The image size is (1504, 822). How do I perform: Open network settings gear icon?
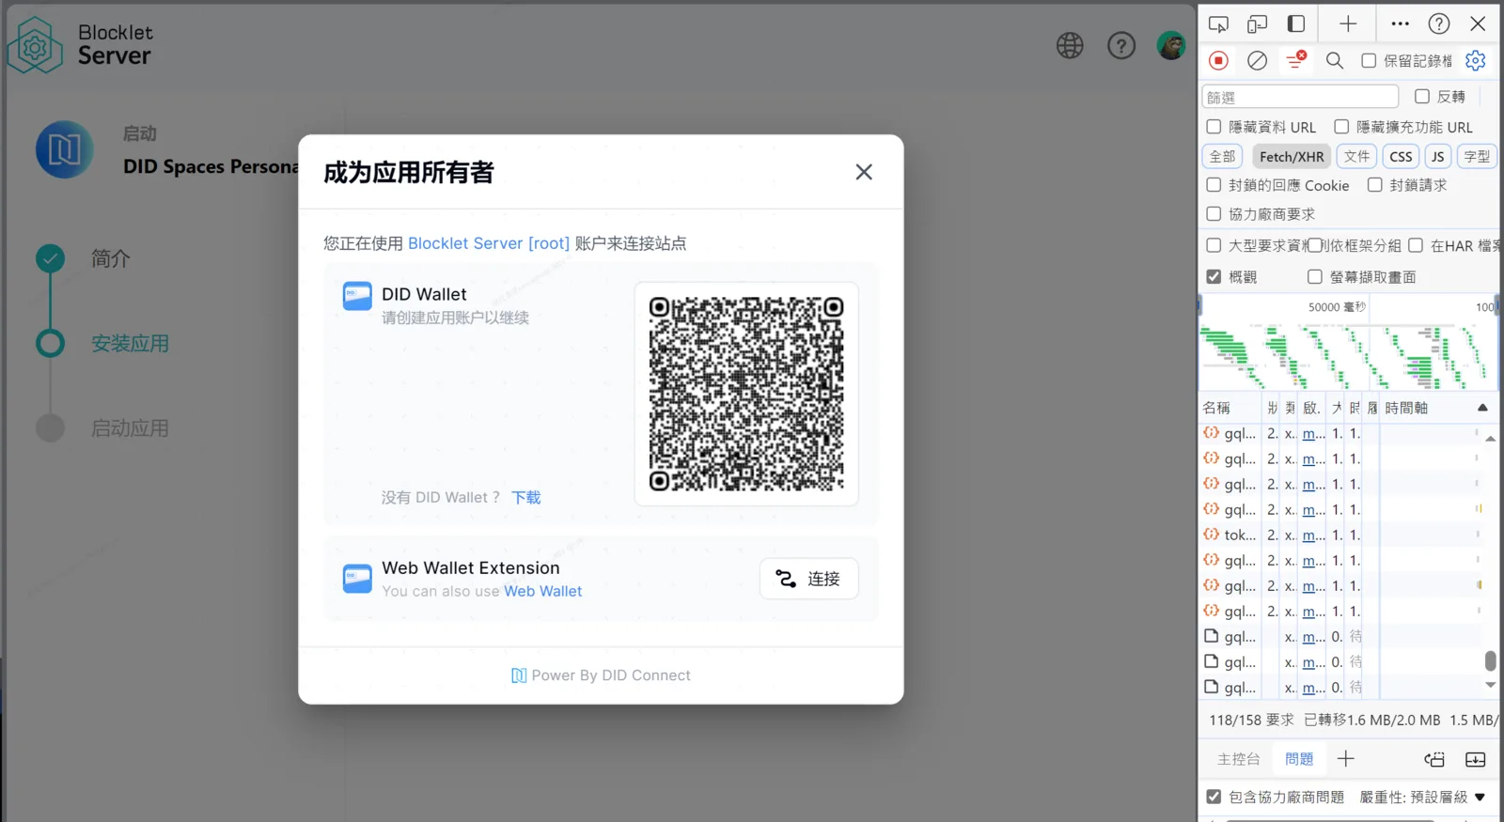pyautogui.click(x=1476, y=61)
